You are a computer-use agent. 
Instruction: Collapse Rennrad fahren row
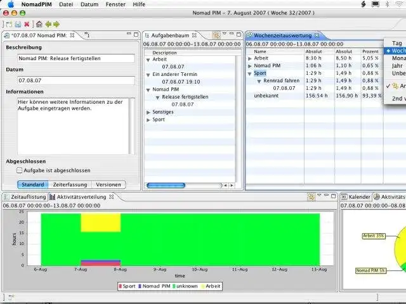coord(259,81)
